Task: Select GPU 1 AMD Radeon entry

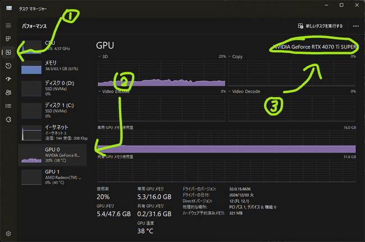Action: [52, 177]
